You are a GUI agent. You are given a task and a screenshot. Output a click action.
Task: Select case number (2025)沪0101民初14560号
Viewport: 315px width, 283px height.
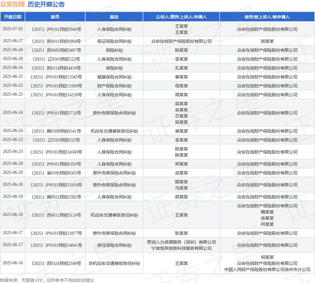pyautogui.click(x=55, y=152)
